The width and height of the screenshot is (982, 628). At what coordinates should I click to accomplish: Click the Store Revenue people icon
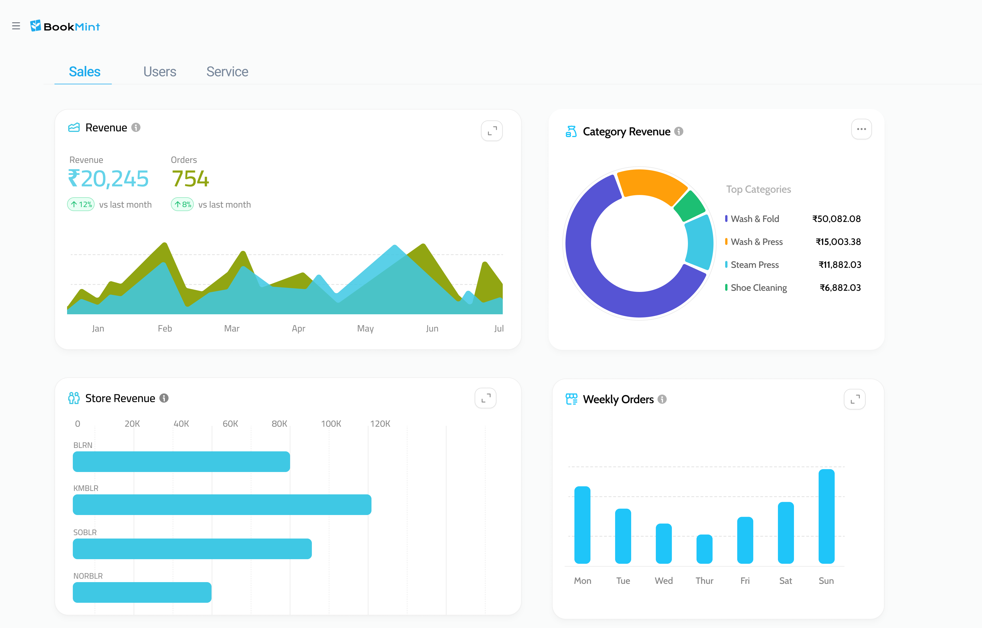click(x=74, y=398)
